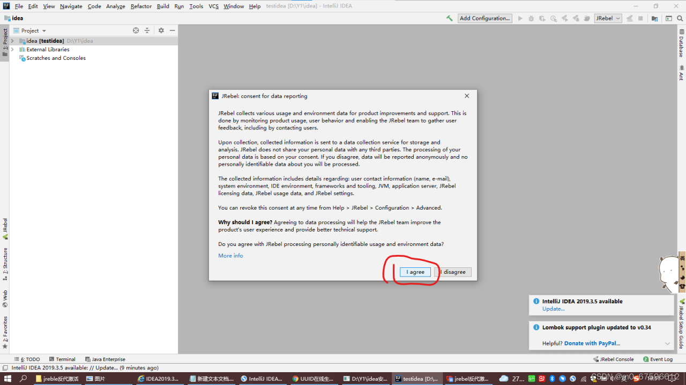Open the Favorites side tool window
The width and height of the screenshot is (686, 385).
(x=5, y=333)
